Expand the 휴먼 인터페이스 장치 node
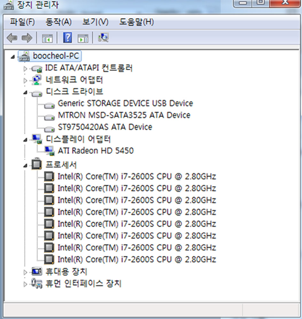This screenshot has height=319, width=302. pyautogui.click(x=25, y=284)
